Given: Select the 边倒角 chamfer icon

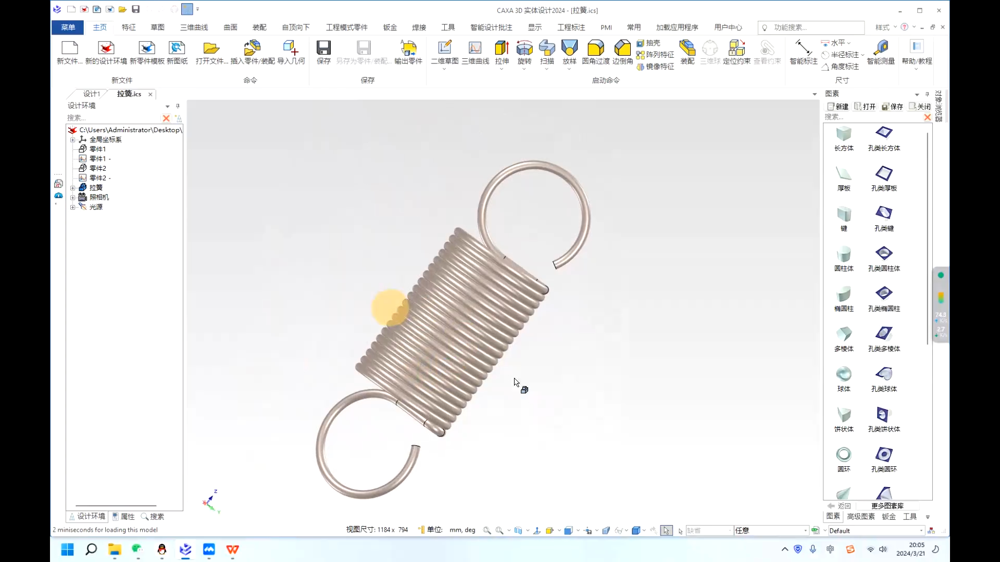Looking at the screenshot, I should [622, 48].
